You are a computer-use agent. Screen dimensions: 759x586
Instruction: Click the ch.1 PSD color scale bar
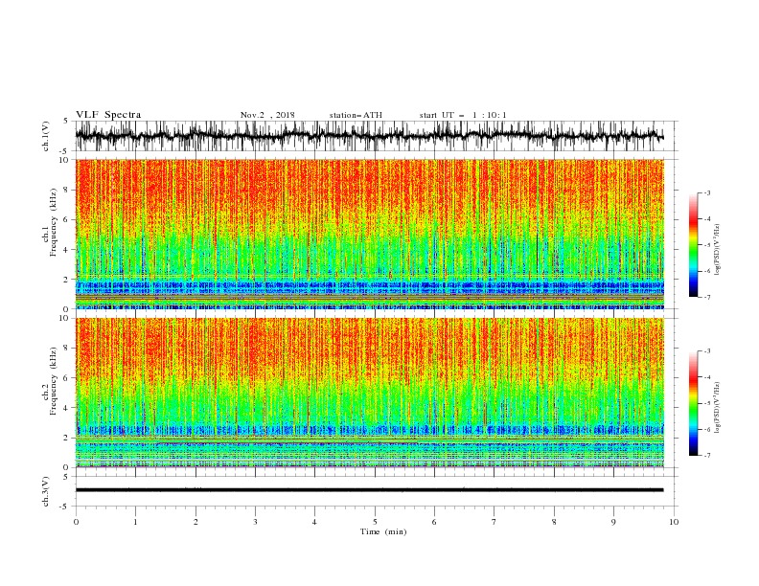click(693, 244)
